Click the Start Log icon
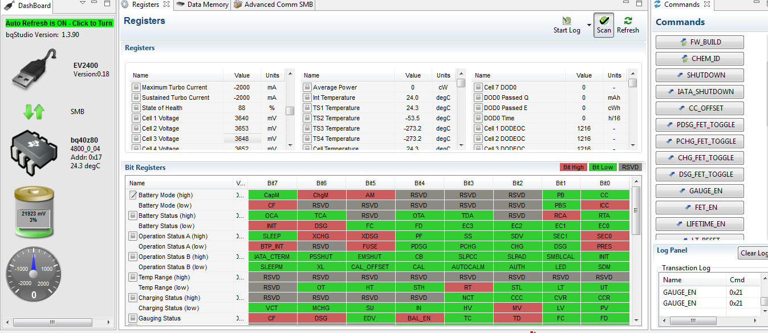The width and height of the screenshot is (768, 333). [x=567, y=21]
